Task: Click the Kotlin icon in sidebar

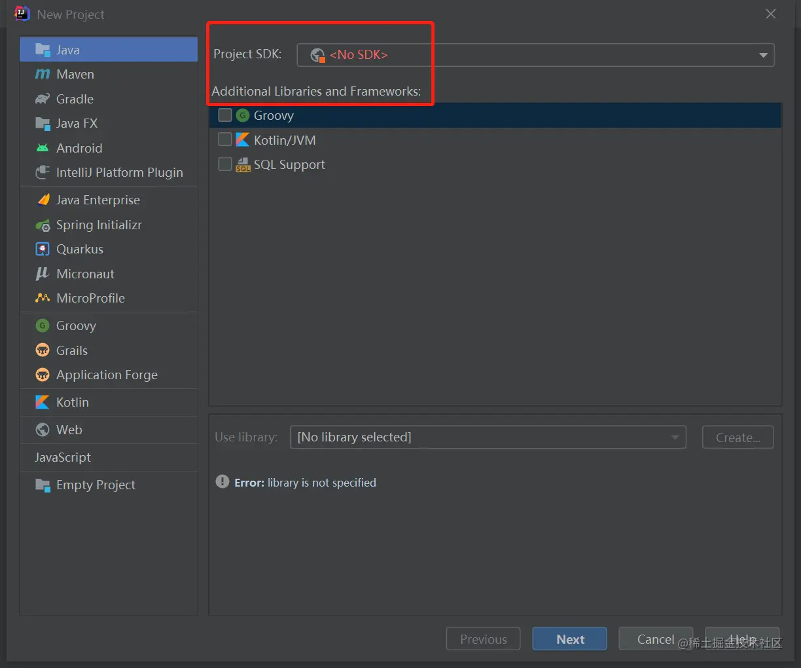Action: [43, 402]
